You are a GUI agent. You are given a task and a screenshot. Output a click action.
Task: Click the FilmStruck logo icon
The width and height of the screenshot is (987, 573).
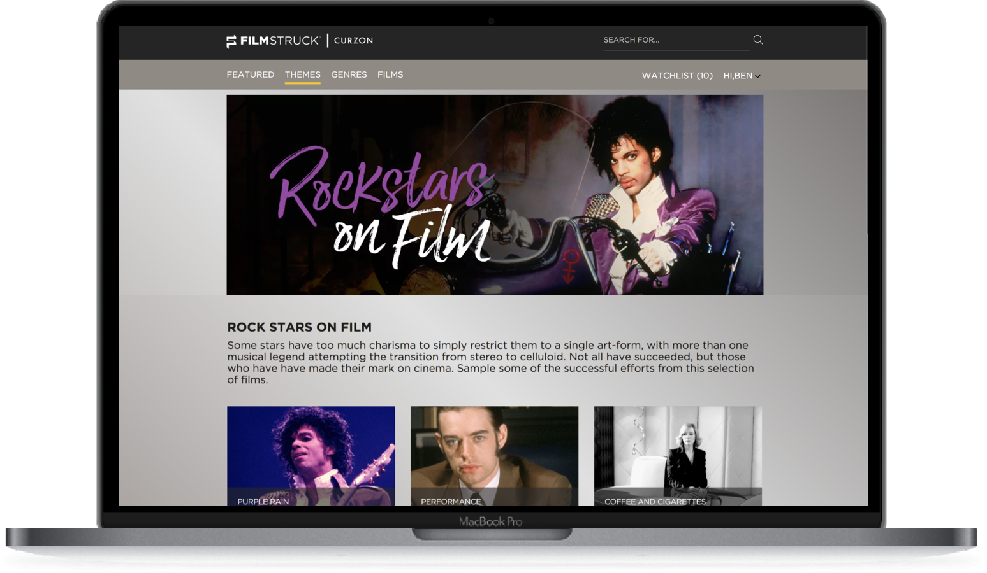click(231, 41)
